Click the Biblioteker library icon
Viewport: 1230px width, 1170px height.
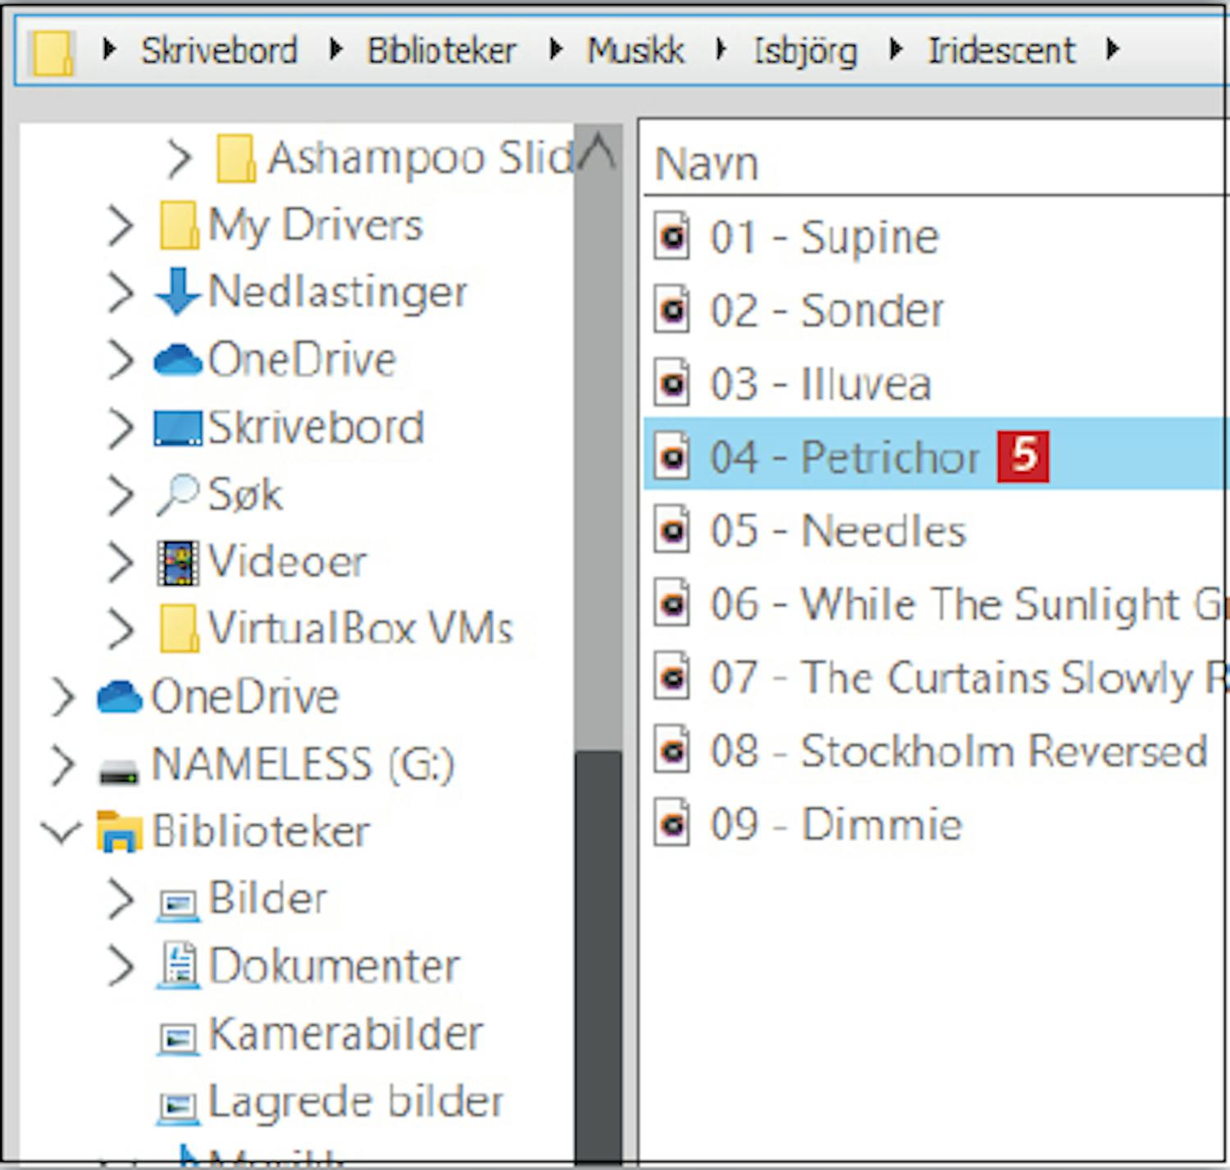pyautogui.click(x=119, y=831)
